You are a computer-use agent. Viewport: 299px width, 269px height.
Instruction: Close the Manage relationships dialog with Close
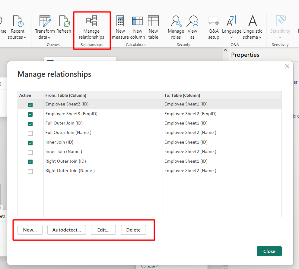[x=269, y=251]
